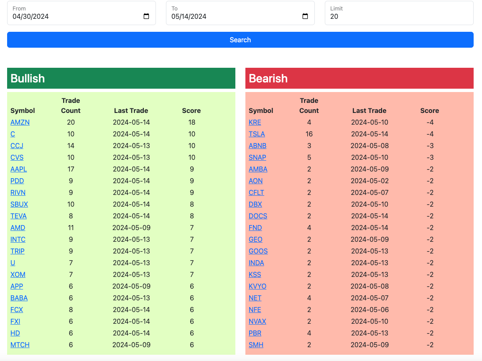Open the To date calendar picker icon
Viewport: 482px width, 361px height.
click(x=305, y=16)
